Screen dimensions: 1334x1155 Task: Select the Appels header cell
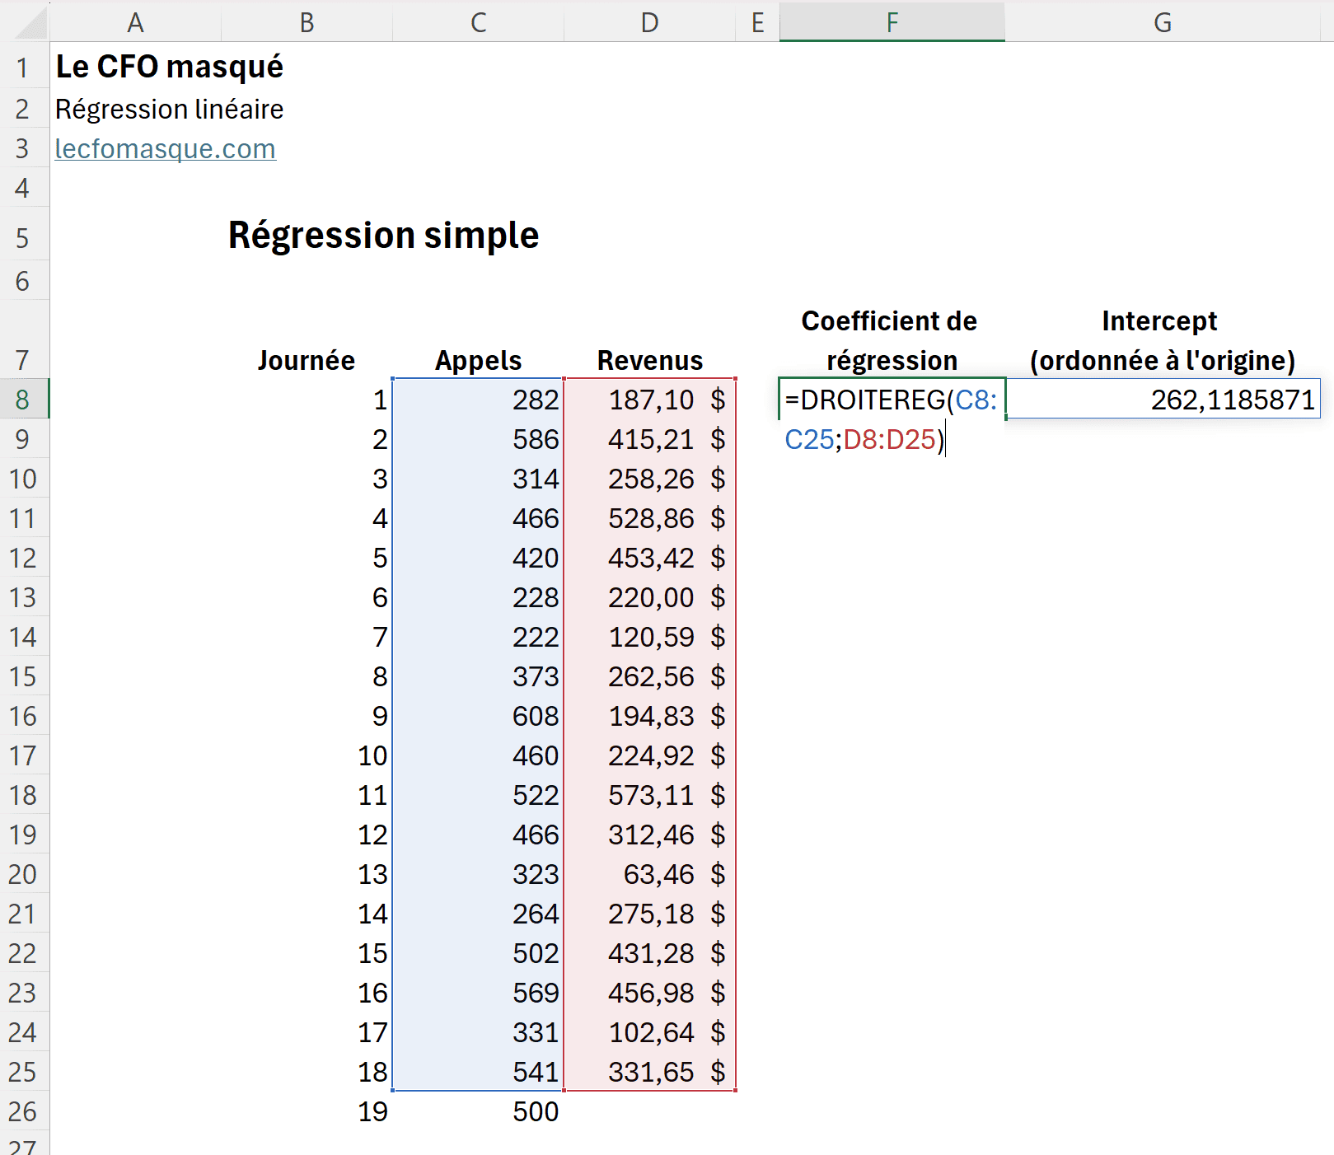[478, 360]
